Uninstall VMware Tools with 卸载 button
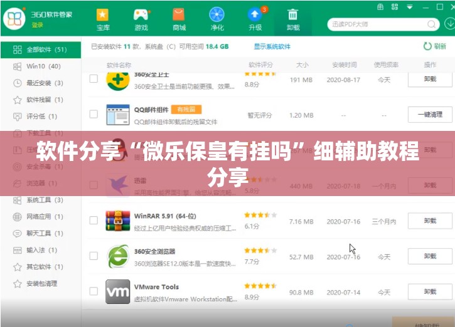Viewport: 455px width, 327px height. pyautogui.click(x=430, y=292)
